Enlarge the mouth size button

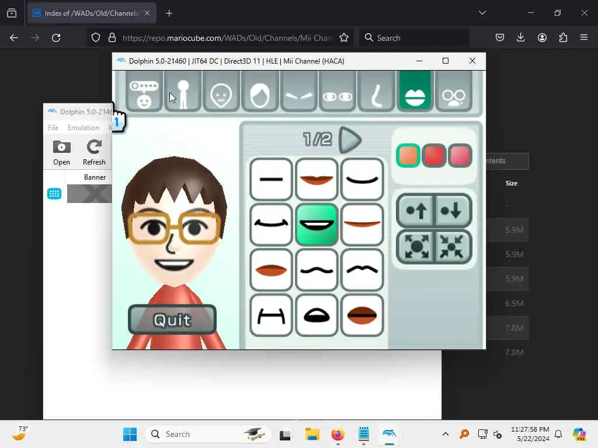tap(416, 247)
